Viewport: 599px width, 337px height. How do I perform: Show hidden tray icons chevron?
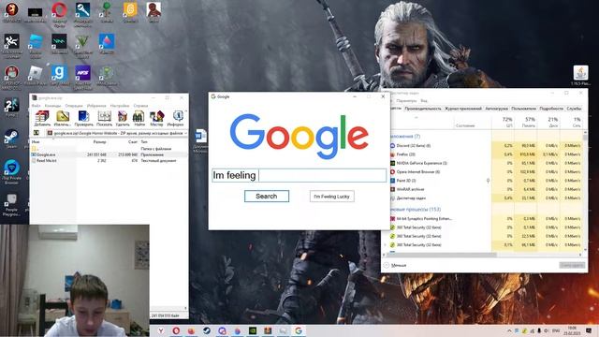[x=509, y=330]
